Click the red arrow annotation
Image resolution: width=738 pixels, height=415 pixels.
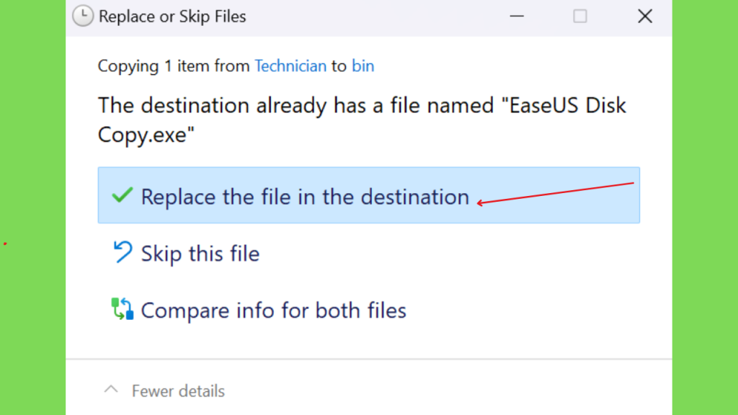[x=556, y=193]
